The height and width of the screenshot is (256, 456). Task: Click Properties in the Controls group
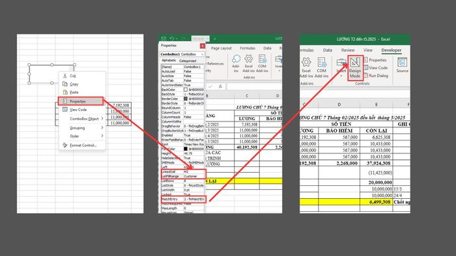[375, 60]
